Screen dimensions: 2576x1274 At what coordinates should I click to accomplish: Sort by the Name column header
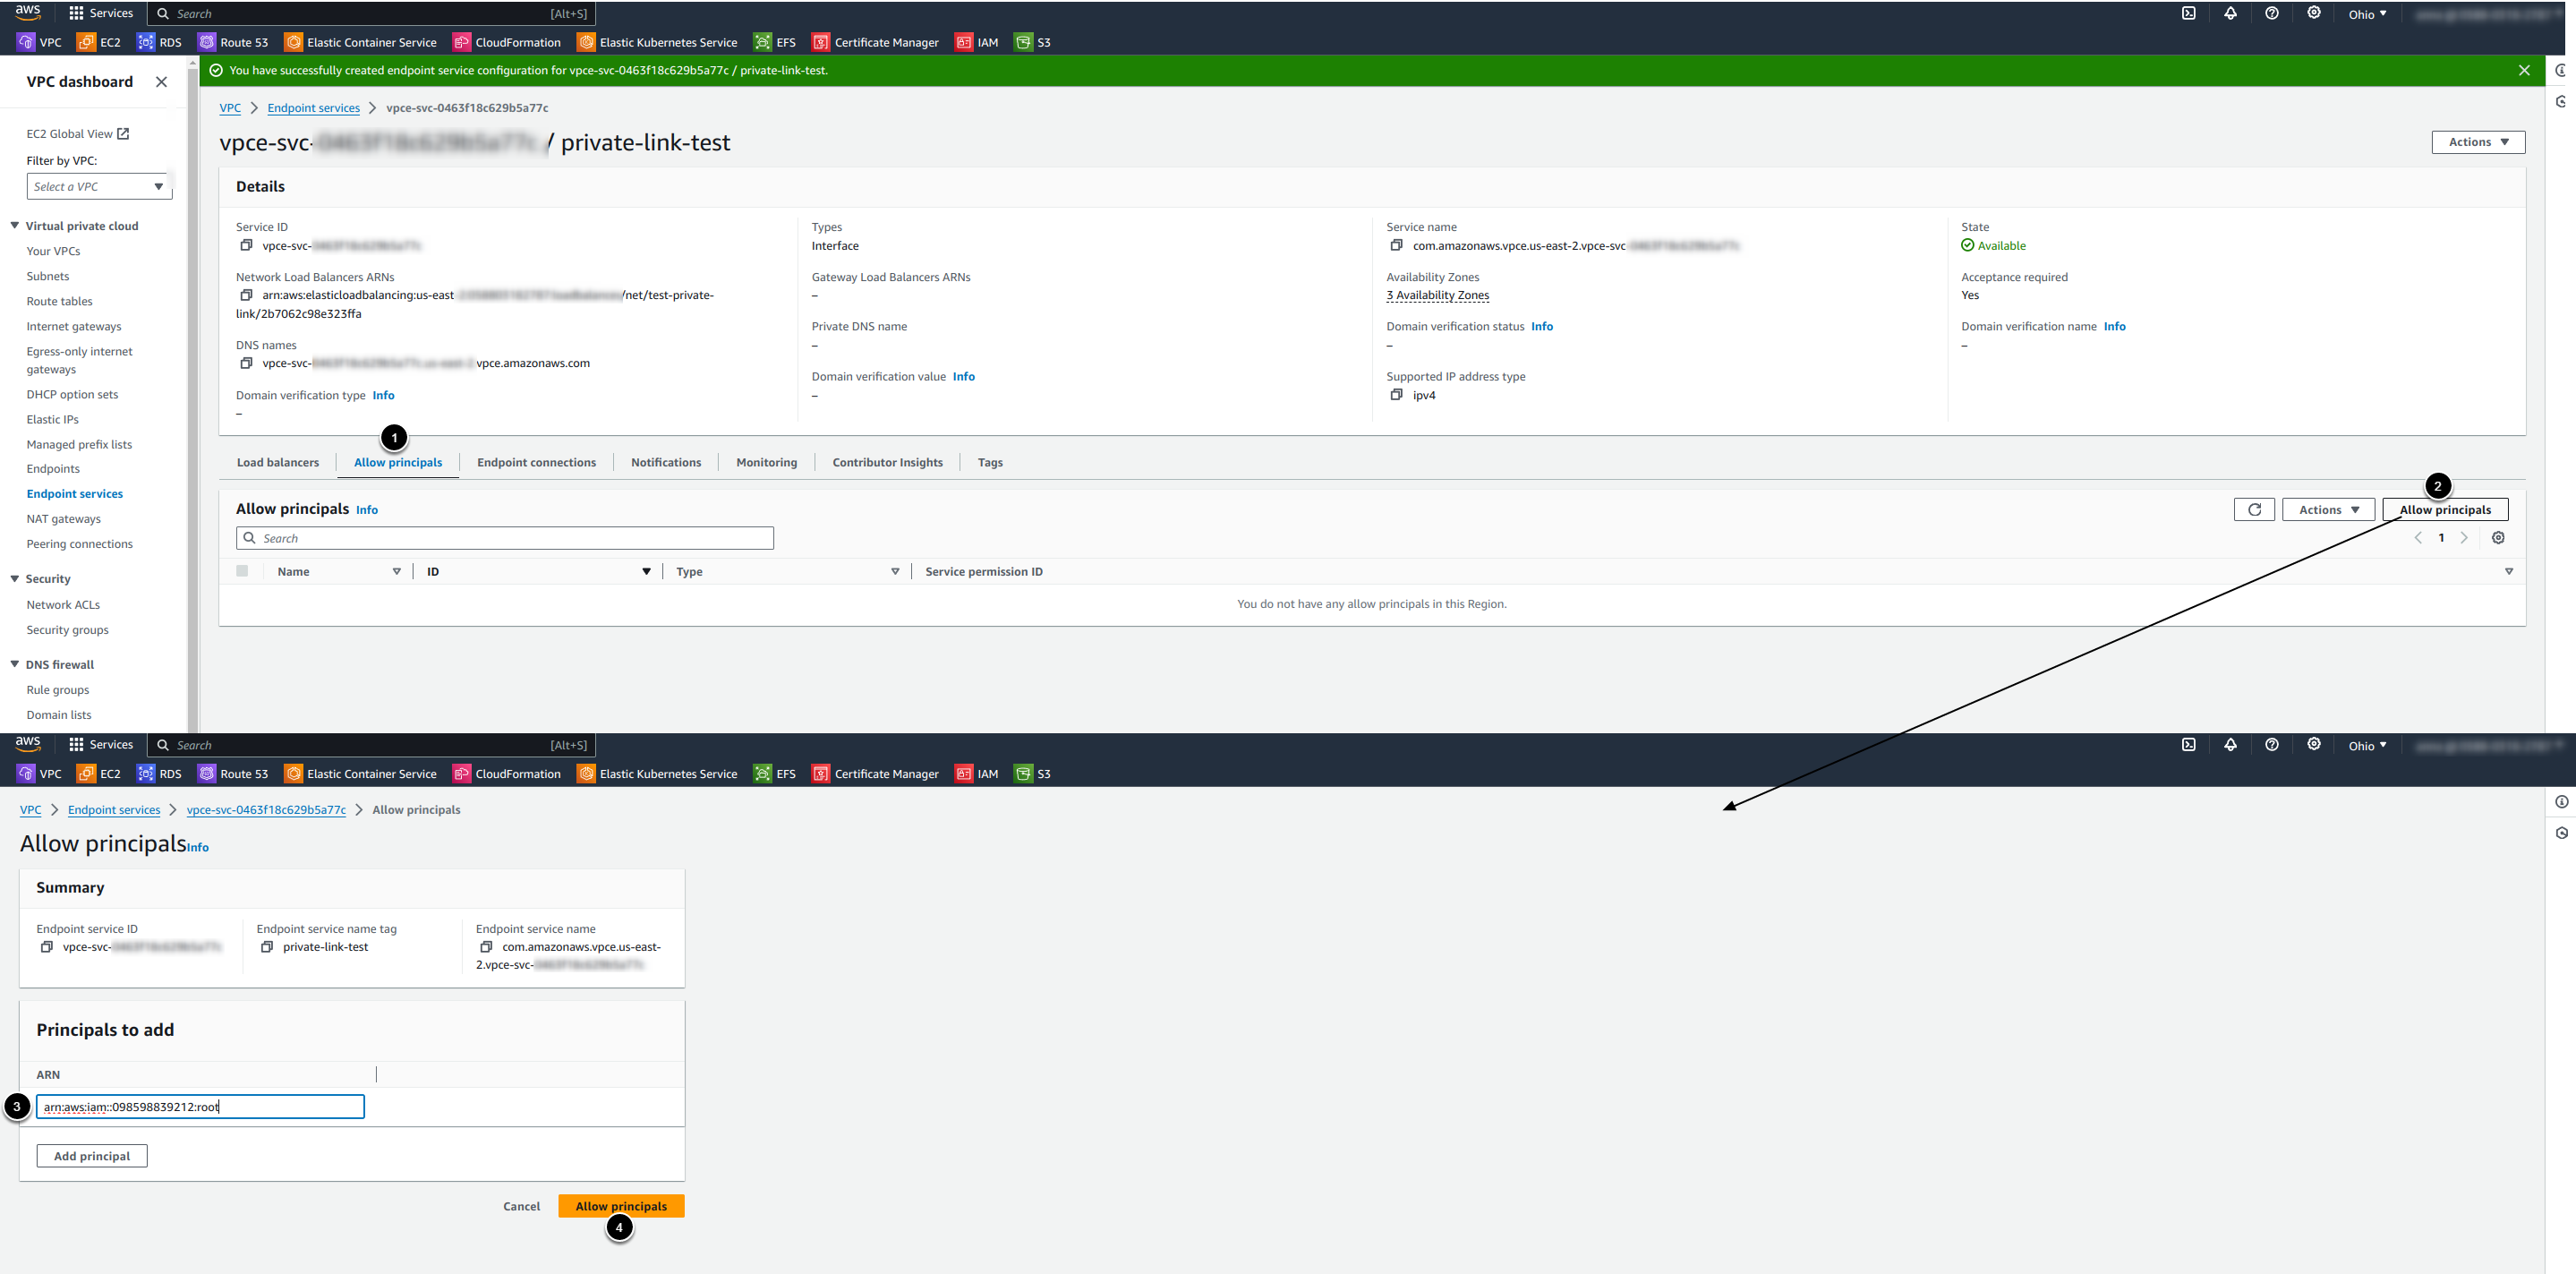294,572
